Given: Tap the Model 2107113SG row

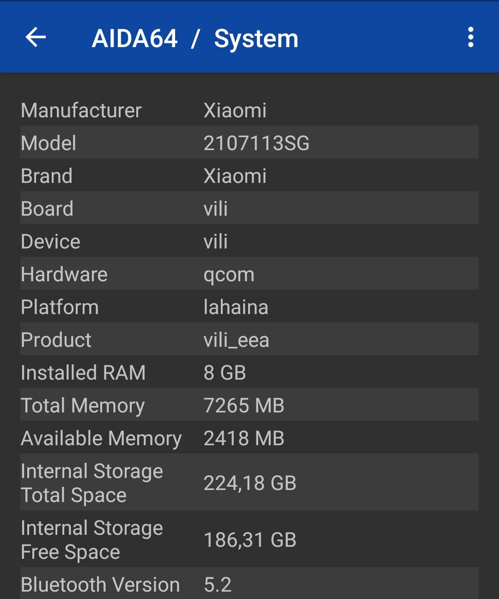Looking at the screenshot, I should tap(249, 143).
